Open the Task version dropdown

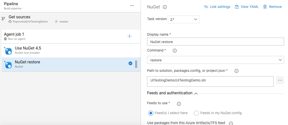(184, 19)
